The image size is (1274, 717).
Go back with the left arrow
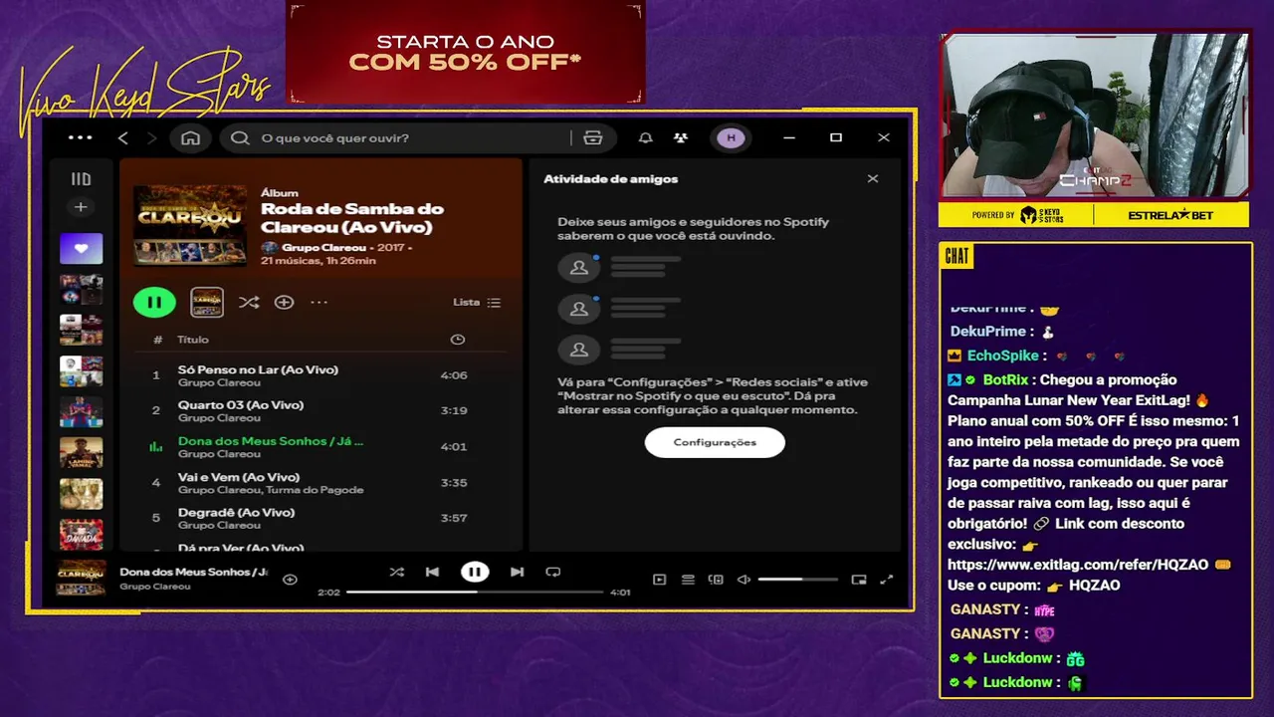123,138
